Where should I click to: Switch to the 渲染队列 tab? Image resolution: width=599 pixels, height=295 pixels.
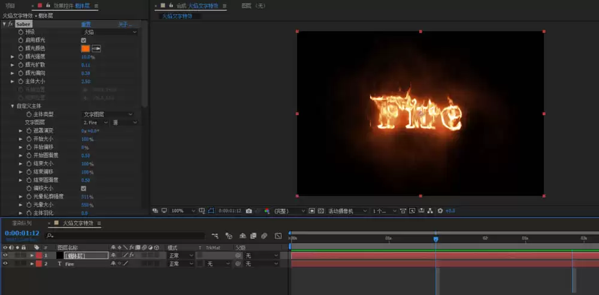point(22,223)
